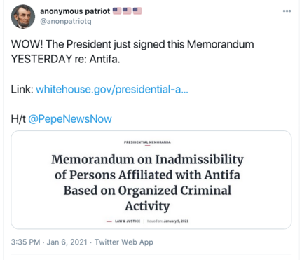Viewport: 302px width, 260px height.
Task: Click the H/t text before the mention
Action: click(x=18, y=119)
